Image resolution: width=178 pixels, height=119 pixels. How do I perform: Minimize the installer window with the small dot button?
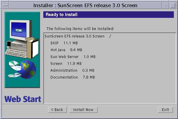coord(166,5)
